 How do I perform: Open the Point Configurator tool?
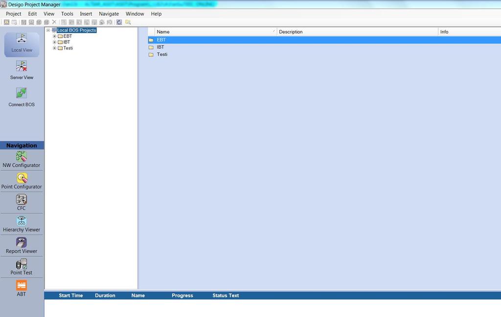point(22,181)
